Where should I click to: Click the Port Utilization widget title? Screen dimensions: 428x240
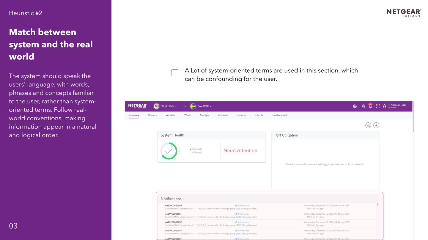pos(286,135)
